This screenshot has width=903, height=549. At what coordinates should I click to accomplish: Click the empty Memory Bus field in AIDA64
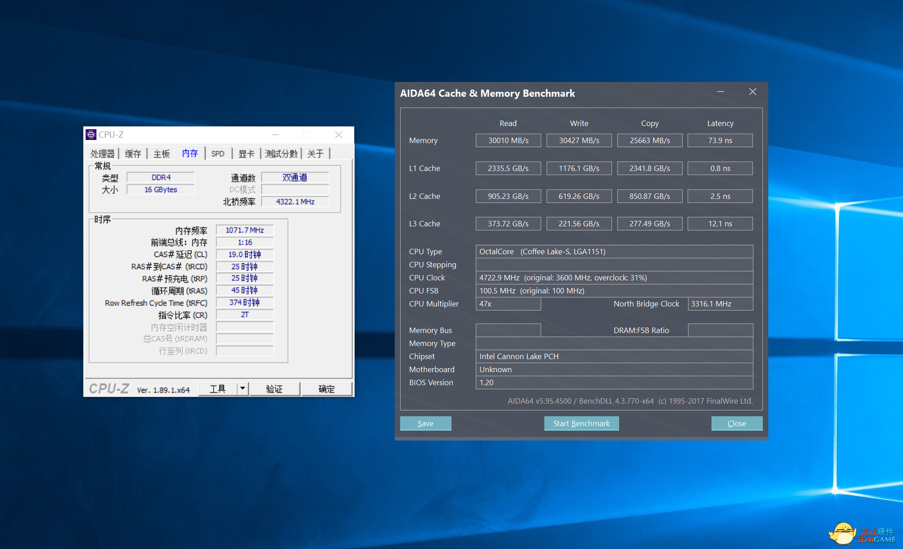tap(508, 330)
